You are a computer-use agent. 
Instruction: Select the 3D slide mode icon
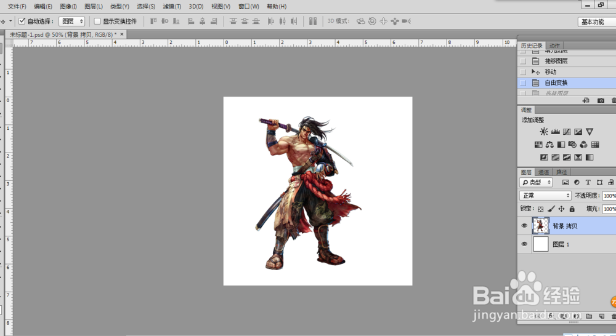tap(395, 21)
